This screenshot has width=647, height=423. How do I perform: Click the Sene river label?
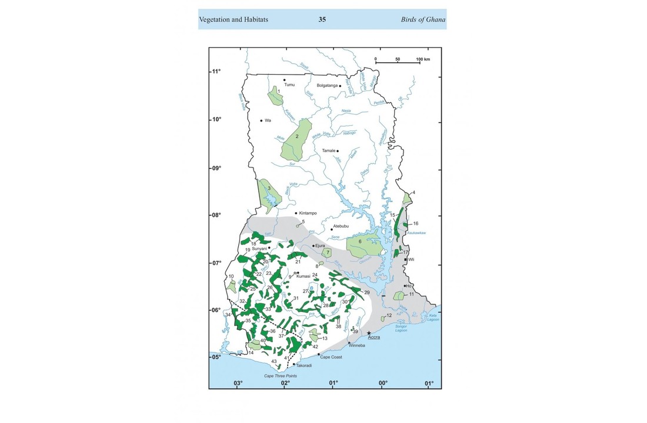click(x=335, y=237)
